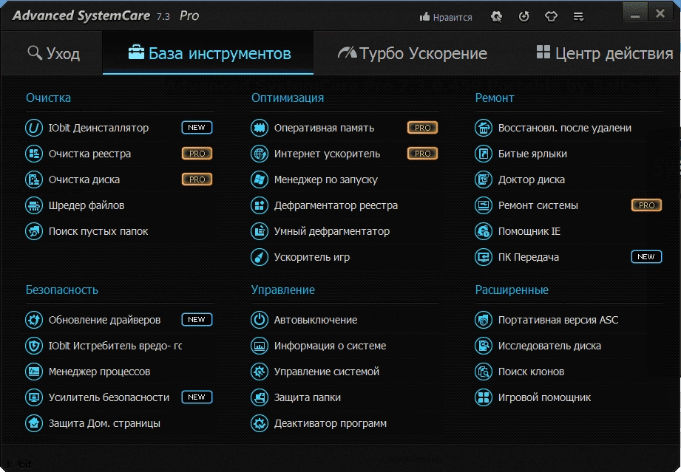This screenshot has width=681, height=472.
Task: Launch Усилитель безопасности icon
Action: 34,397
